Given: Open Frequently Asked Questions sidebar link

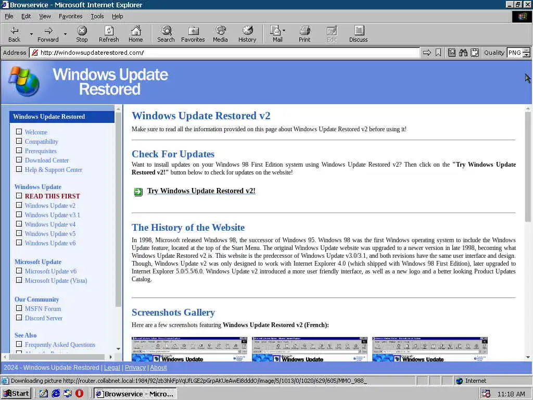Looking at the screenshot, I should pos(60,345).
